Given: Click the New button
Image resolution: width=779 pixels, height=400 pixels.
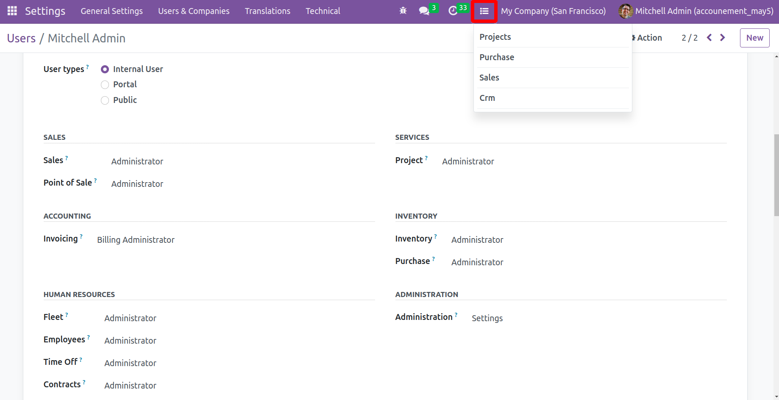Looking at the screenshot, I should pyautogui.click(x=754, y=38).
